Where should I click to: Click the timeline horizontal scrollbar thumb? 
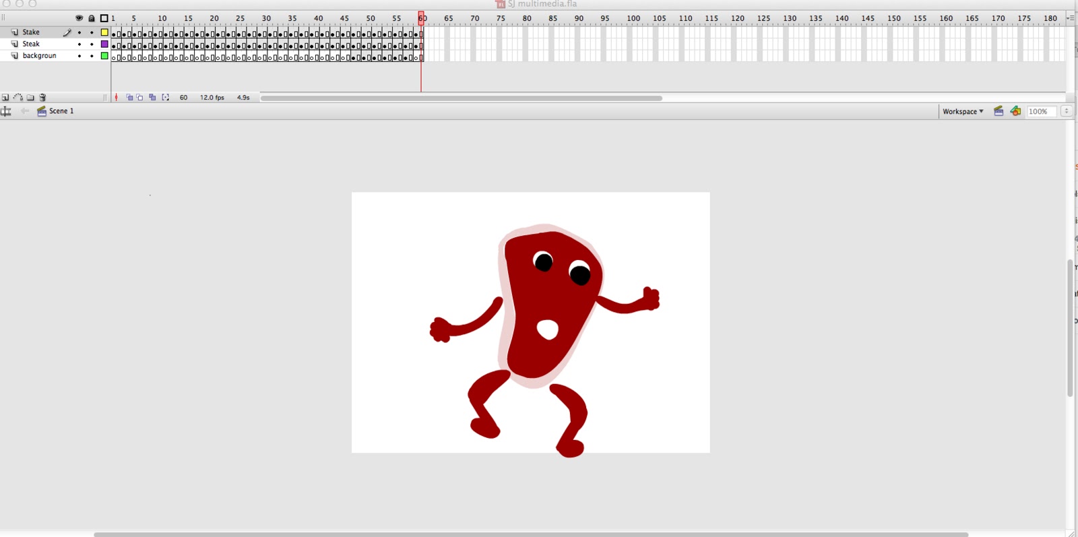pyautogui.click(x=462, y=98)
